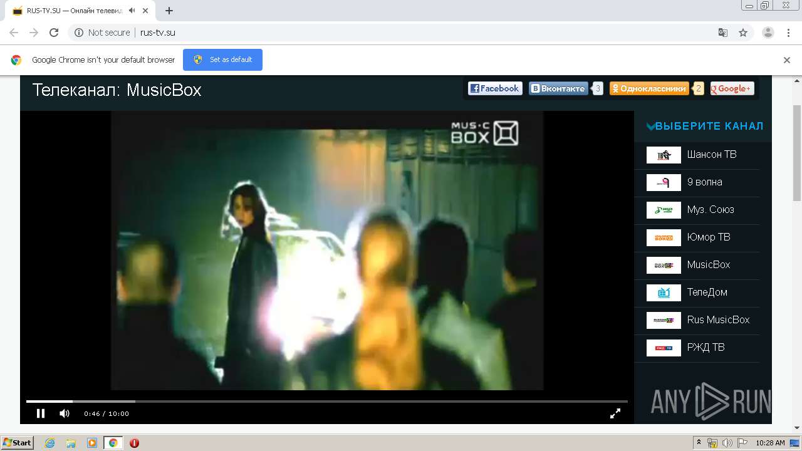802x451 pixels.
Task: Open the 10:28 AM taskbar clock
Action: [770, 443]
